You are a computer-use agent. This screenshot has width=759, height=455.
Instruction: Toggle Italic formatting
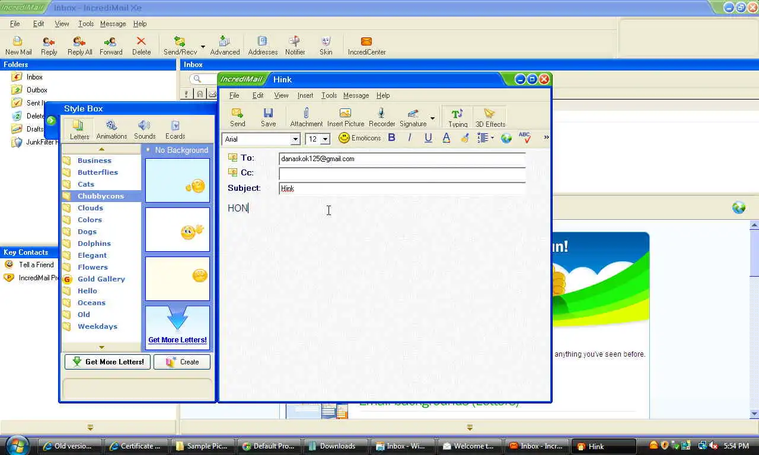(x=409, y=138)
